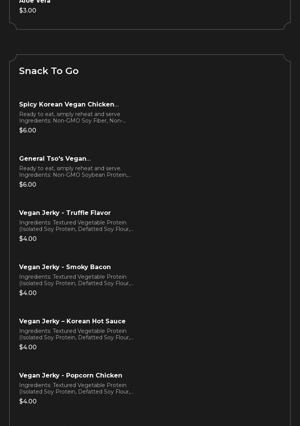The width and height of the screenshot is (300, 426).
Task: Select Vegan Jerky - Truffle Flavor title
Action: (x=65, y=213)
